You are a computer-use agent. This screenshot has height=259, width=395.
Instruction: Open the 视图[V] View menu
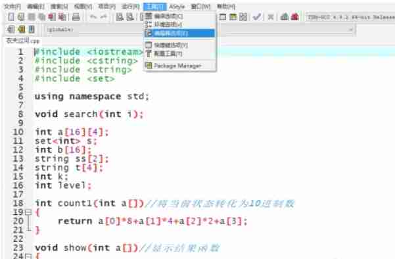coord(83,7)
